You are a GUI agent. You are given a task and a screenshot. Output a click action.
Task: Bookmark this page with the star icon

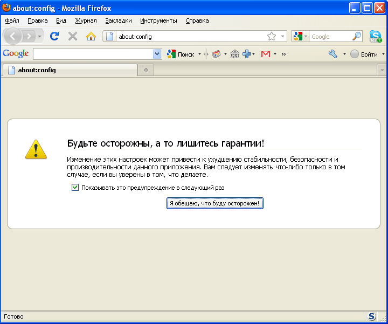pyautogui.click(x=272, y=37)
